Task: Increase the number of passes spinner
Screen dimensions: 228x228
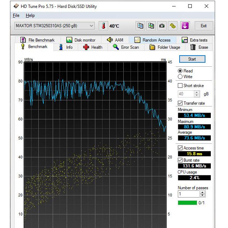Action: (x=203, y=192)
